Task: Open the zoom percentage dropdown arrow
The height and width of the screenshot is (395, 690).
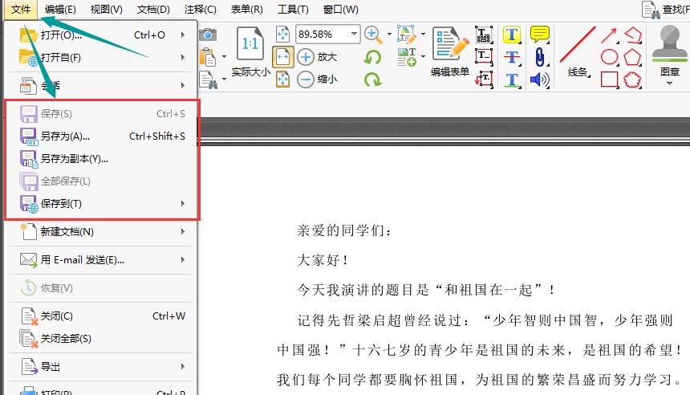Action: pyautogui.click(x=354, y=35)
